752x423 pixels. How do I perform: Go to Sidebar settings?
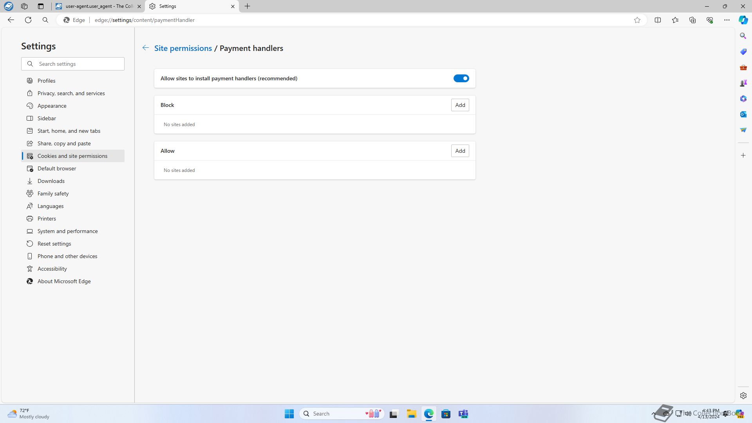point(73,118)
